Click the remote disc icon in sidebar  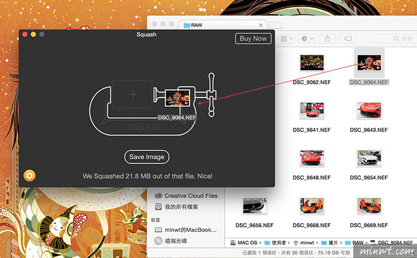click(158, 241)
